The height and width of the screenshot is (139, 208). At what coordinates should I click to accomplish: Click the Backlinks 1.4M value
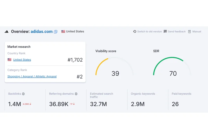[x=15, y=104]
